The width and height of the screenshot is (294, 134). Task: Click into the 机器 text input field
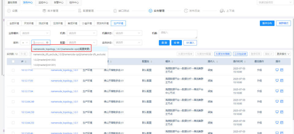[178, 34]
